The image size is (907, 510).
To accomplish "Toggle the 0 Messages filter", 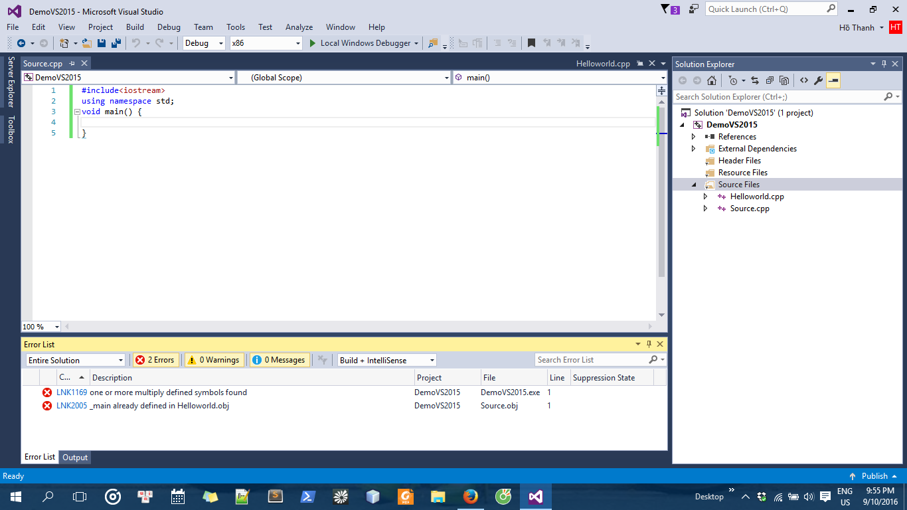I will (280, 360).
